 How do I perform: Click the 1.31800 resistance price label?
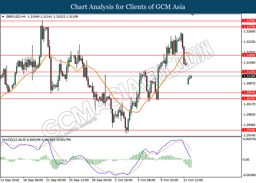coord(249,55)
